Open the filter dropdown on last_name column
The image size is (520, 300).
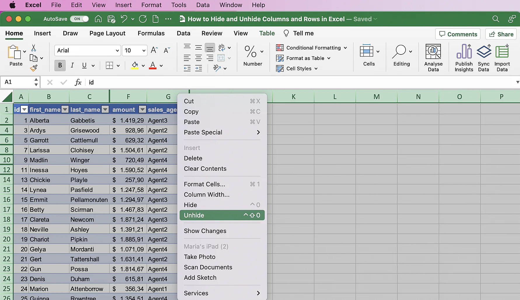105,109
